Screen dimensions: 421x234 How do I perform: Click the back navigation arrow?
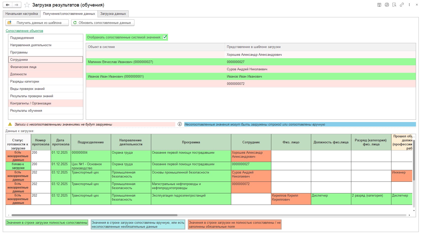coord(8,5)
